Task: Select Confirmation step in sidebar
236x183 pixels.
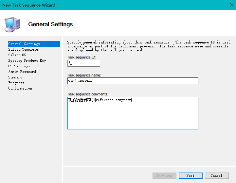Action: tap(20, 88)
